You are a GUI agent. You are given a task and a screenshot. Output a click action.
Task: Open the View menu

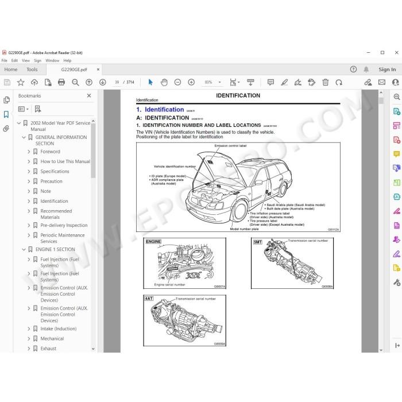[x=26, y=60]
